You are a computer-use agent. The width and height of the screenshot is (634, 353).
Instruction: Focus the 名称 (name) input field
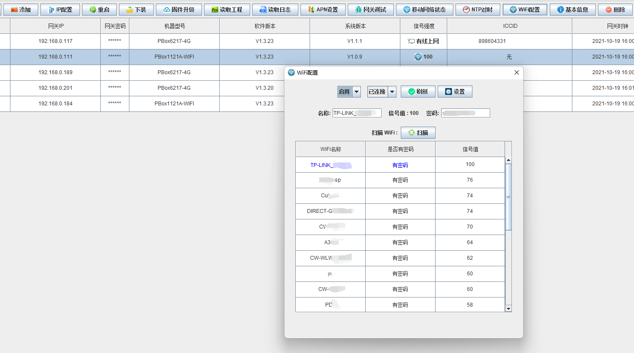(x=357, y=113)
